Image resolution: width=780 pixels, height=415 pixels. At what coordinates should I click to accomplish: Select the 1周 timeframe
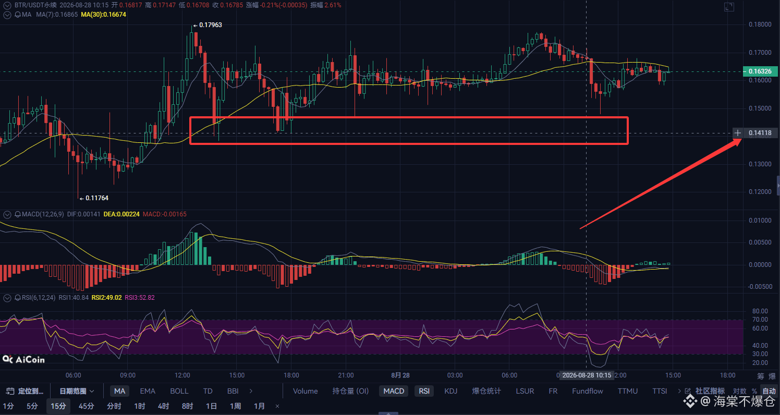[235, 406]
